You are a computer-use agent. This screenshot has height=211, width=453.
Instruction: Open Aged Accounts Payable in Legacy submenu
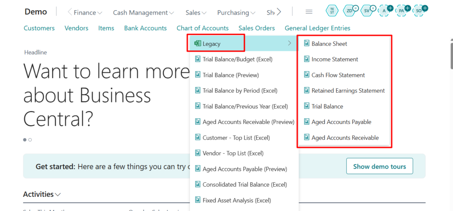341,122
